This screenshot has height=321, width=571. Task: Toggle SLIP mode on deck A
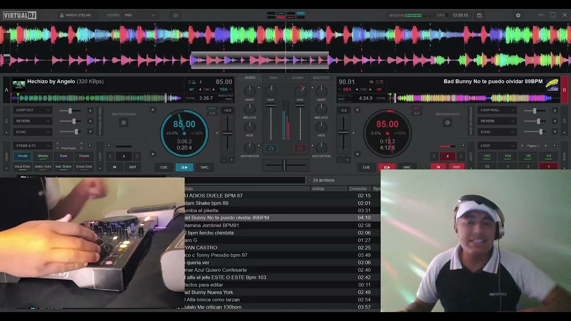(x=212, y=113)
